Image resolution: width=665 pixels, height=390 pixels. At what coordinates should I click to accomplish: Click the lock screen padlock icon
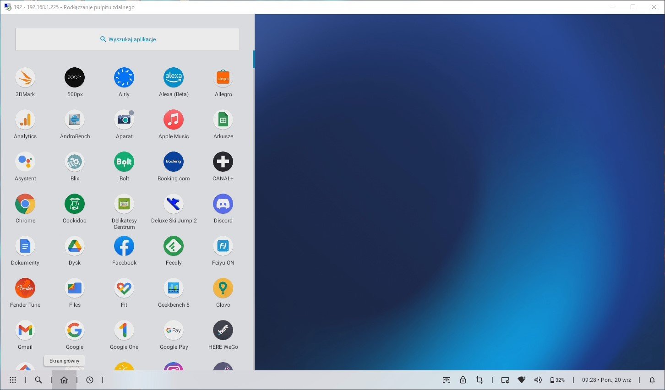click(463, 380)
